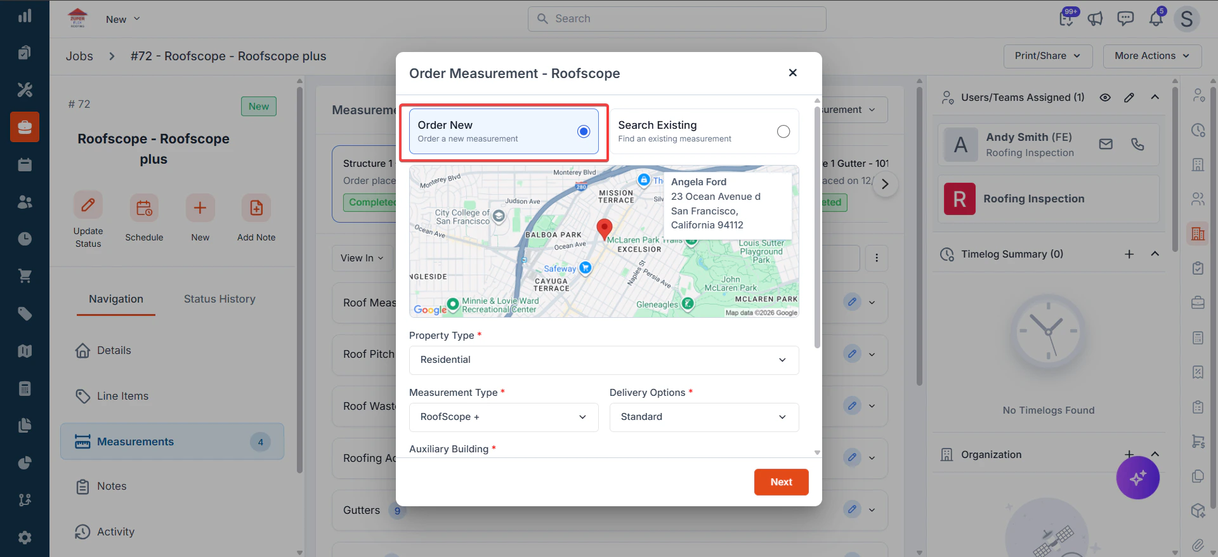The image size is (1218, 557).
Task: Click the Roofing Inspection team card
Action: pyautogui.click(x=1049, y=199)
